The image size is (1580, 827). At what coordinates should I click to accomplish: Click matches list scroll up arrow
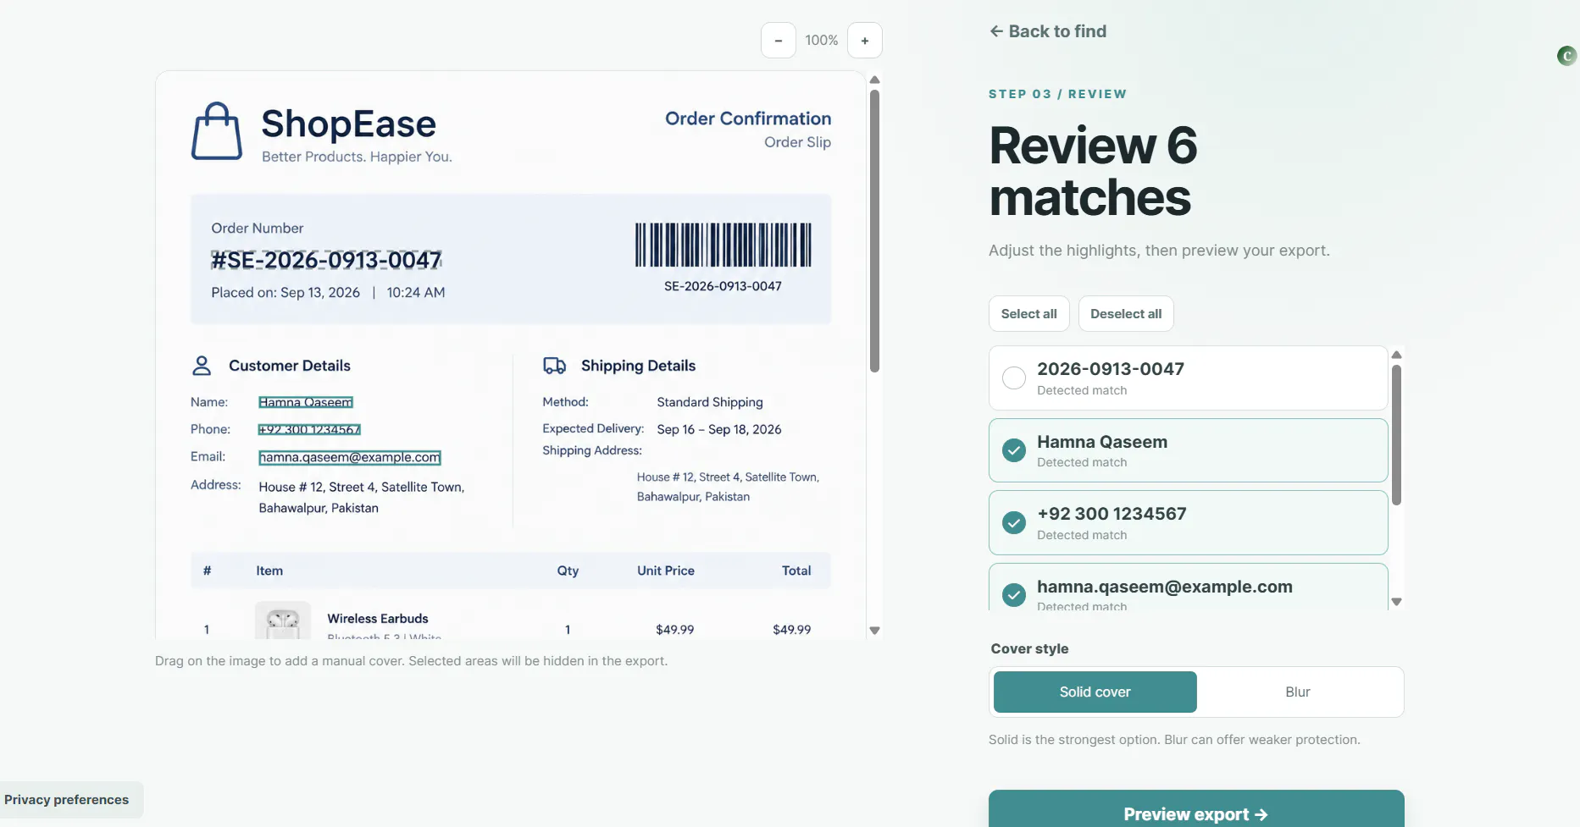point(1396,355)
